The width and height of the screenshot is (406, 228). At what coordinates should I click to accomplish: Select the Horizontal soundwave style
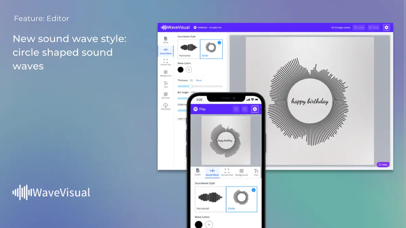[188, 49]
